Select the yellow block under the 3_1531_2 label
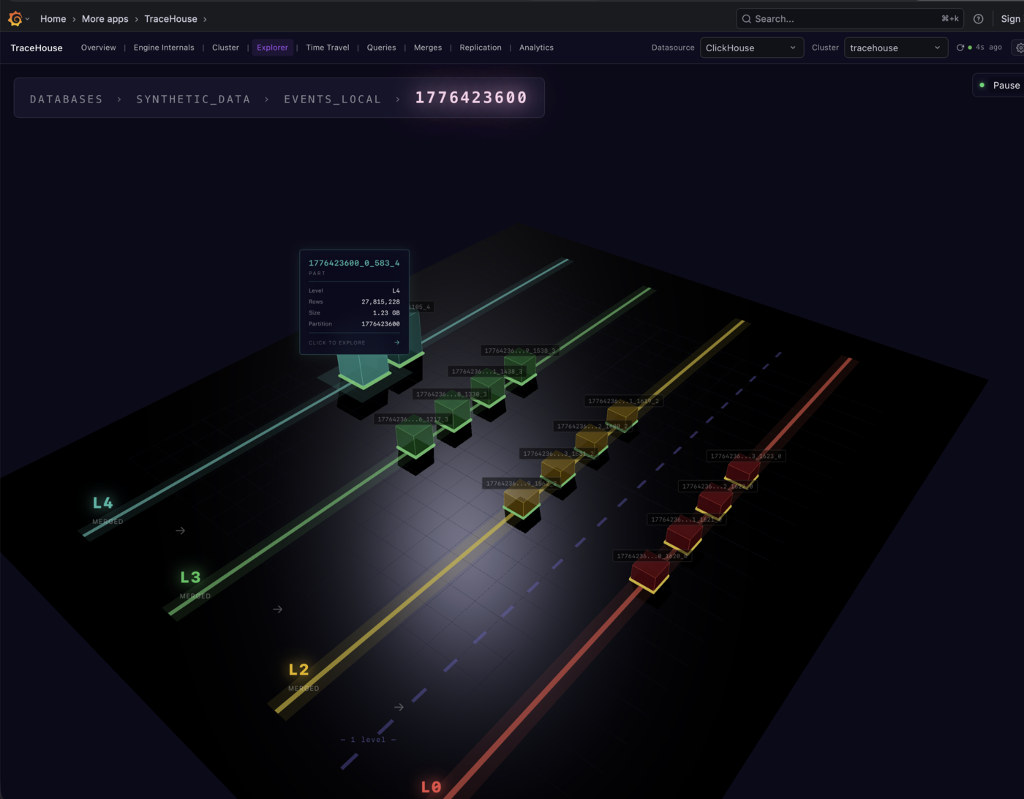The image size is (1024, 799). (558, 472)
